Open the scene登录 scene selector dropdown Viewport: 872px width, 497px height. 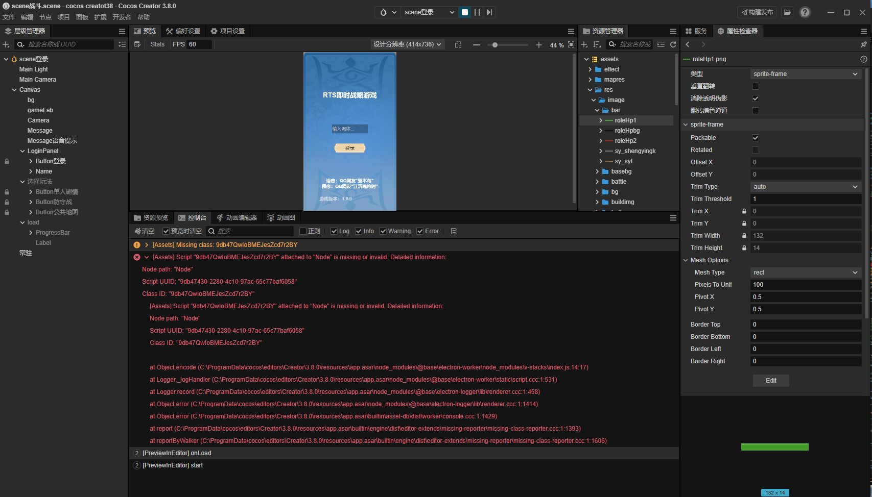[429, 12]
